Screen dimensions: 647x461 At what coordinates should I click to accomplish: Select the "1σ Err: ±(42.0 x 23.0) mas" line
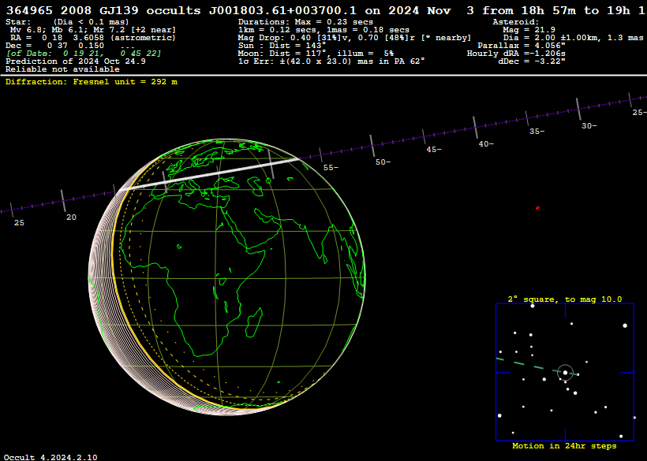tap(331, 61)
